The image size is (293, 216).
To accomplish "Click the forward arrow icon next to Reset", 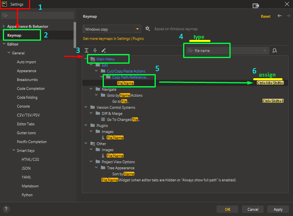I will coord(288,16).
